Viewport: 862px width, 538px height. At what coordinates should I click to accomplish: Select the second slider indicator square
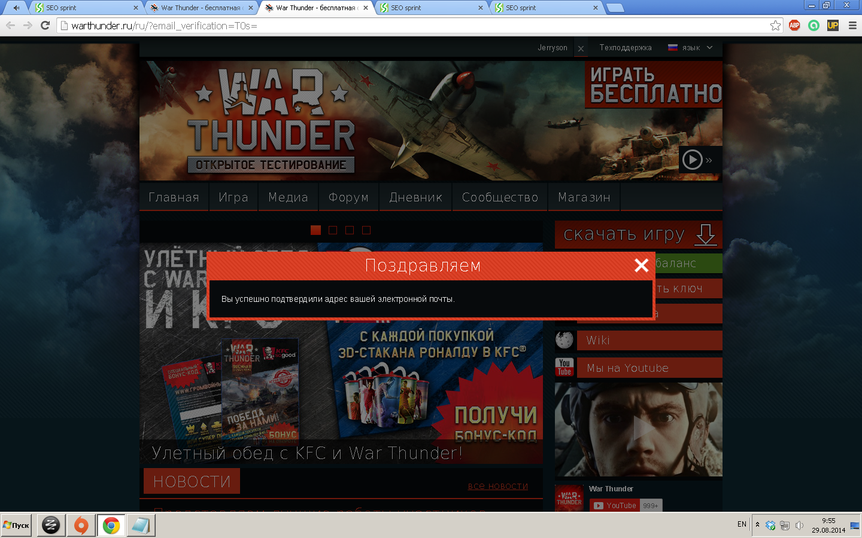[333, 230]
